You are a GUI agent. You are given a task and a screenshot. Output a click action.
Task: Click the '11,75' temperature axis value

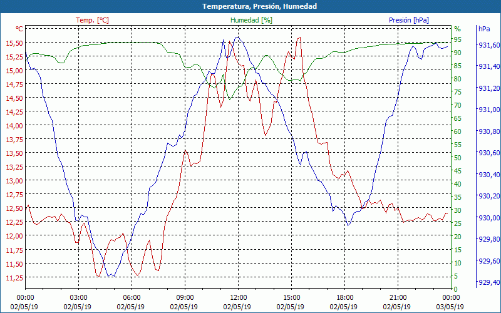click(x=14, y=250)
